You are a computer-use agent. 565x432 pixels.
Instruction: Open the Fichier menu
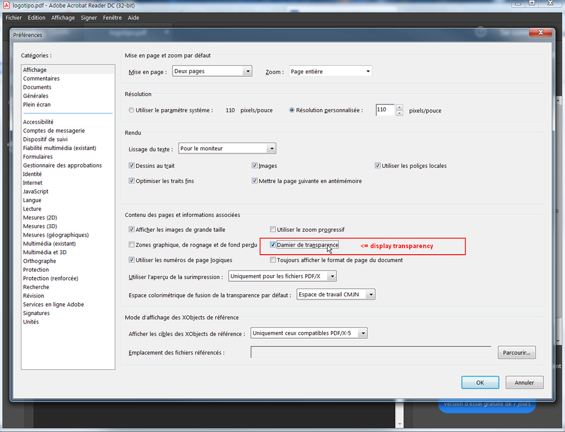pos(14,18)
